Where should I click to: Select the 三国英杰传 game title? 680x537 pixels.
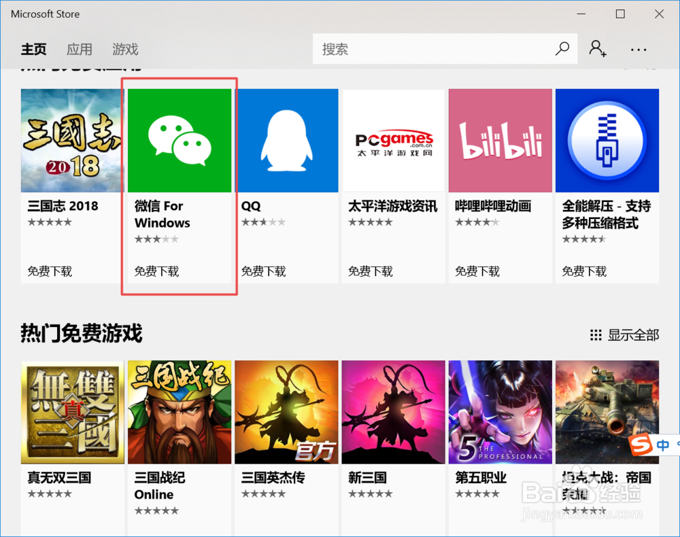click(273, 478)
